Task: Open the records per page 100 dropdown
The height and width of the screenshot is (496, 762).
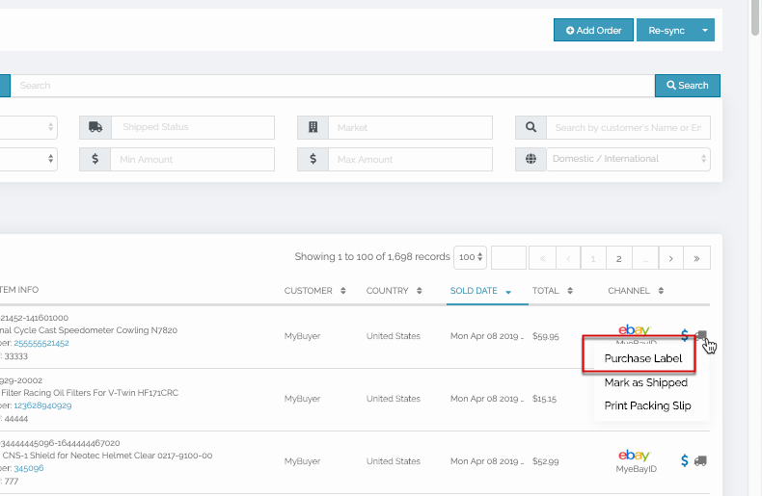Action: click(470, 257)
